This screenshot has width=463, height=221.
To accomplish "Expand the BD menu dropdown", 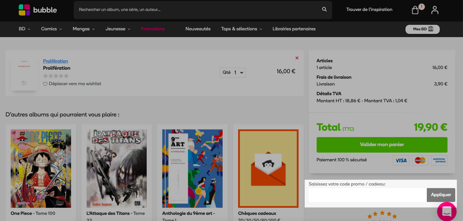I will pyautogui.click(x=25, y=29).
